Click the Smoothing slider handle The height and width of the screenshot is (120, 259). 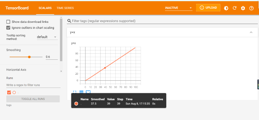coord(29,57)
